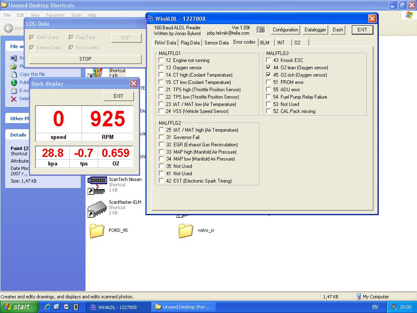Click the Dash button in WinALDL
417x313 pixels.
coord(338,30)
